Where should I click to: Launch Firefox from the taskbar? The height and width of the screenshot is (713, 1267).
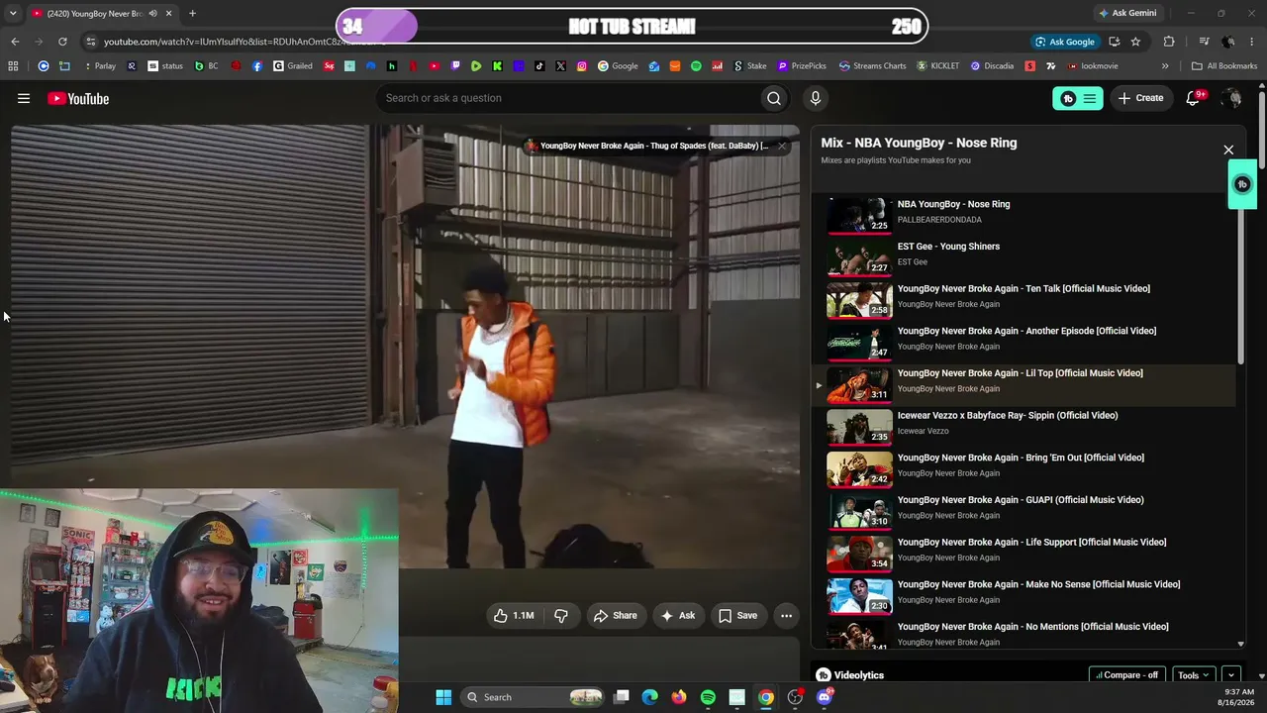pos(678,697)
